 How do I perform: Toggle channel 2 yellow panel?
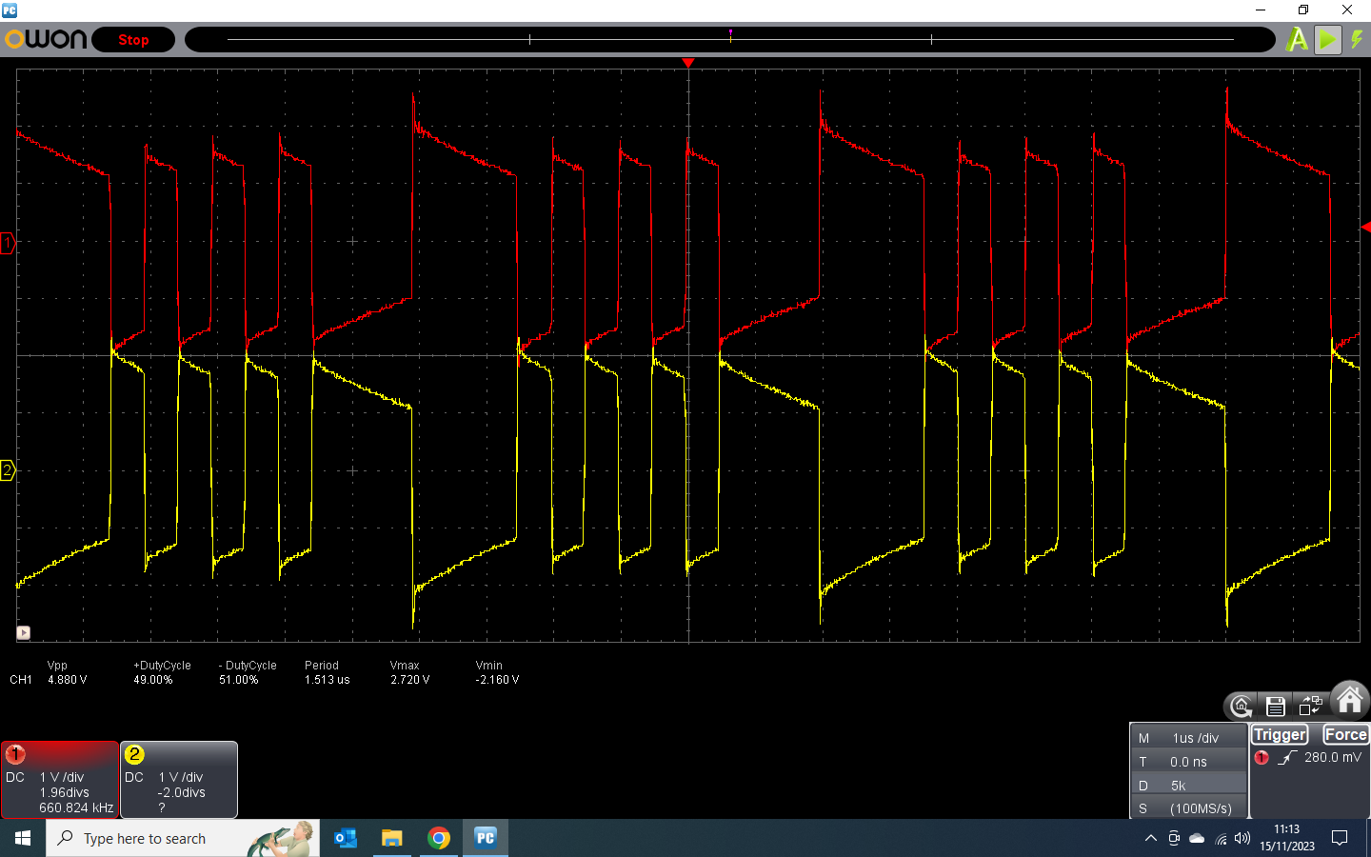pyautogui.click(x=179, y=779)
